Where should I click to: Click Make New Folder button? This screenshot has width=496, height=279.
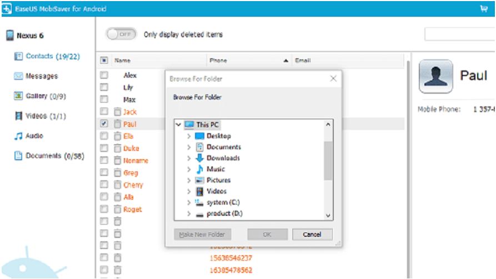tap(202, 235)
